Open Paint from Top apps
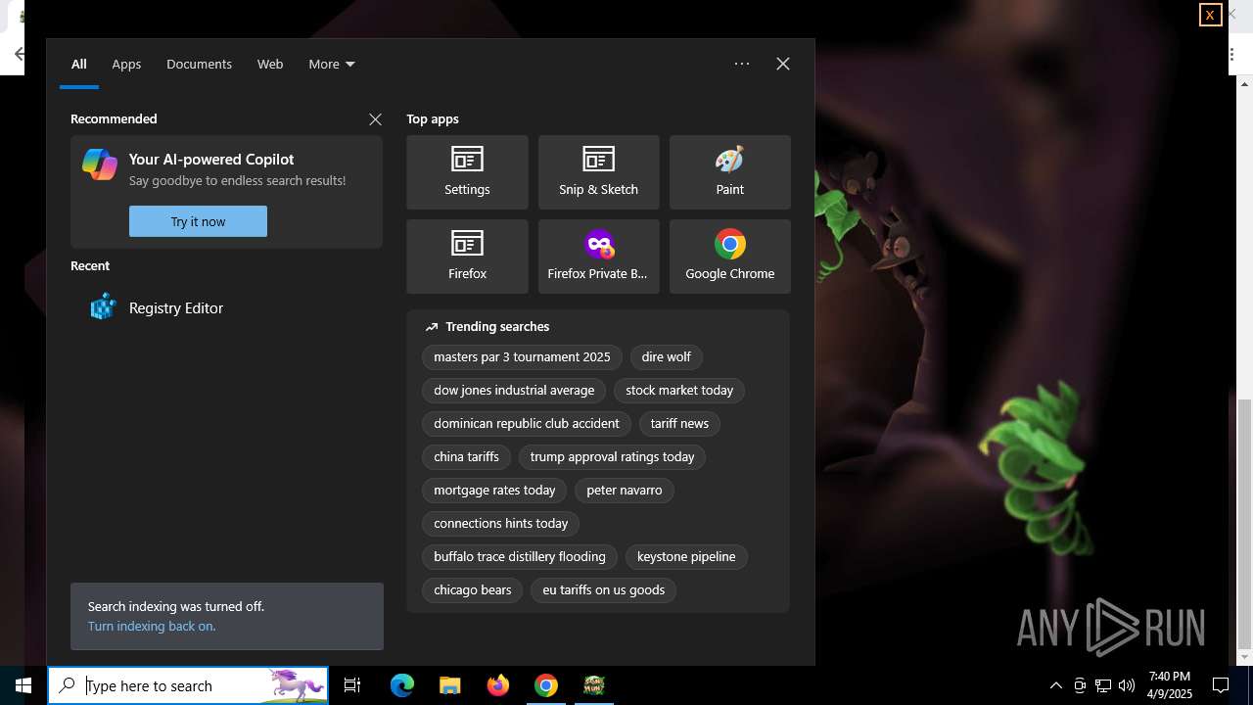 tap(729, 172)
